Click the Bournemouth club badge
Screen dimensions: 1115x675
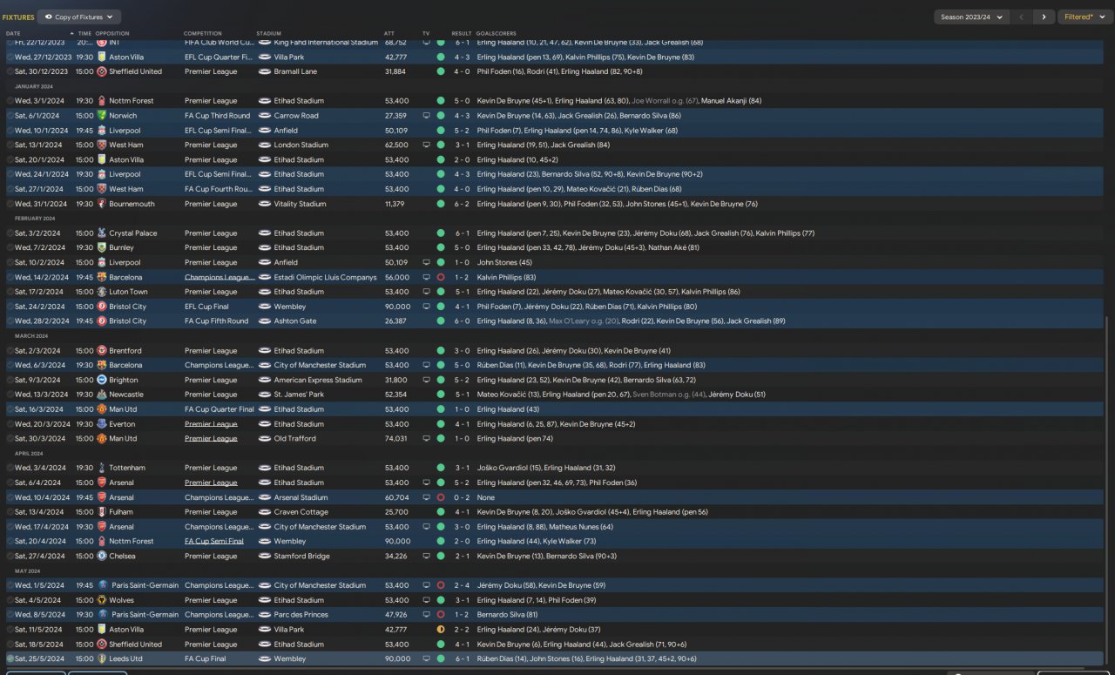click(x=102, y=204)
